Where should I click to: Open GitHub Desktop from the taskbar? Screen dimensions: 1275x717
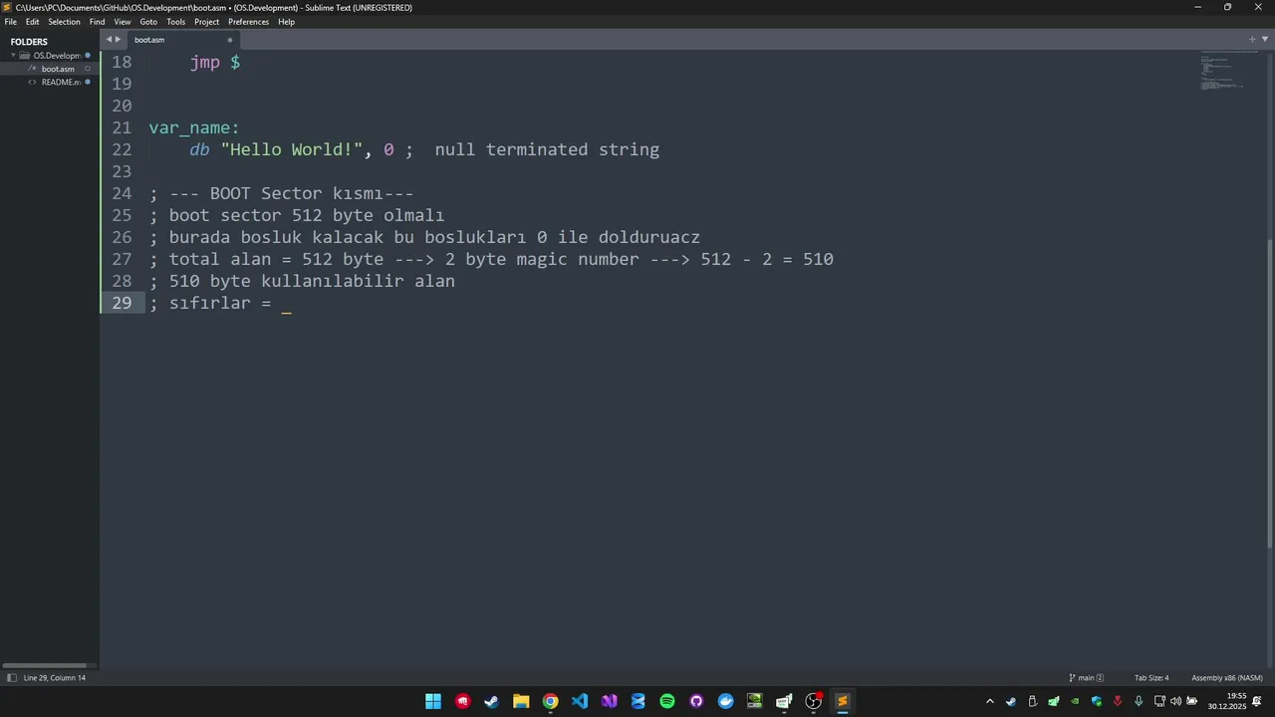click(x=696, y=701)
